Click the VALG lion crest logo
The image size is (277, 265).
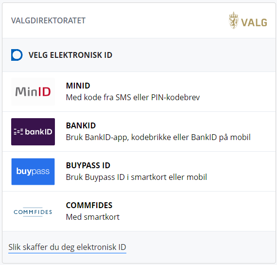pos(234,20)
